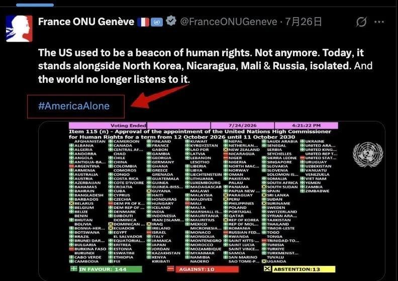398x281 pixels.
Task: Click the verified badge next to account name
Action: [x=171, y=21]
